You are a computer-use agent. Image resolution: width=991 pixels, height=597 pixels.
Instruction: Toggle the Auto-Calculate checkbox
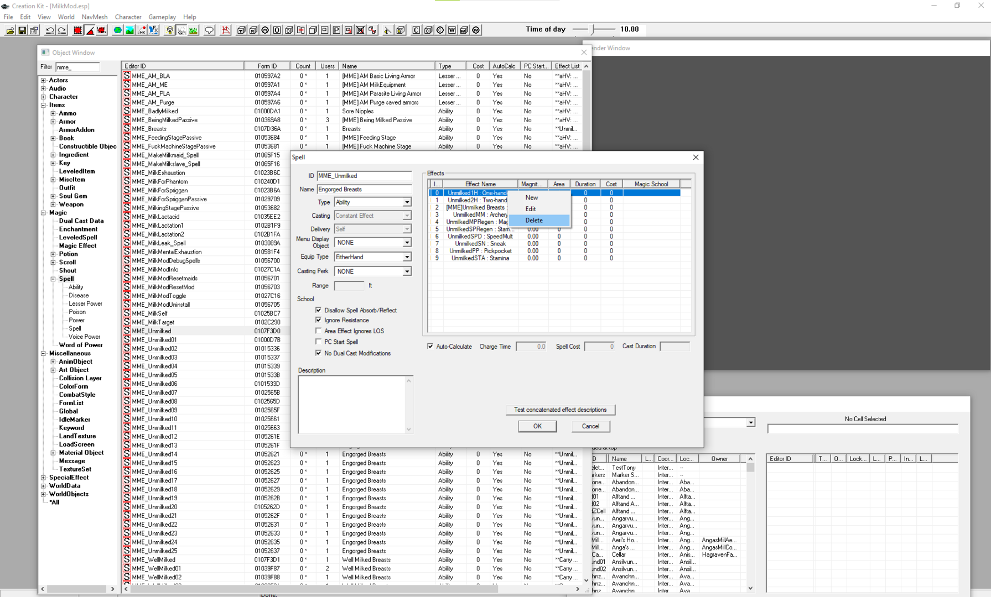coord(430,347)
